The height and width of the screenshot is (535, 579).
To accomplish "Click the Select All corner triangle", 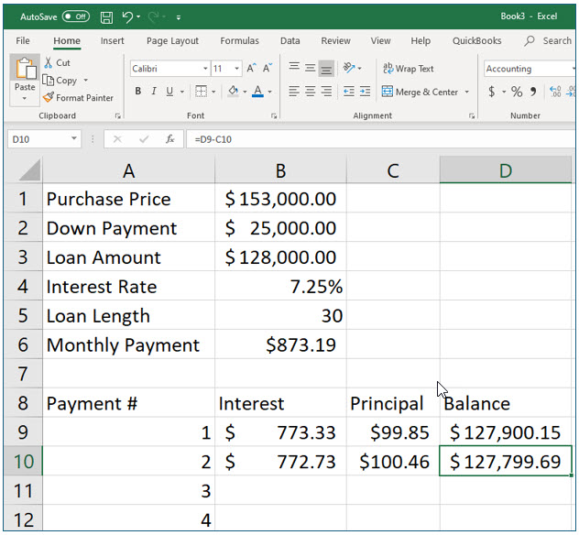I will [28, 169].
